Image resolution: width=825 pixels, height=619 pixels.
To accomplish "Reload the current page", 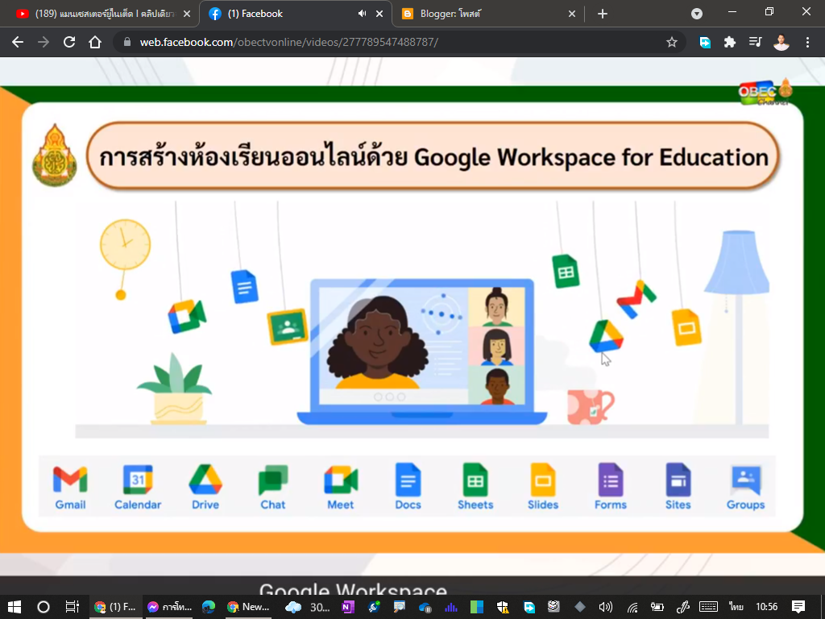I will pyautogui.click(x=69, y=42).
